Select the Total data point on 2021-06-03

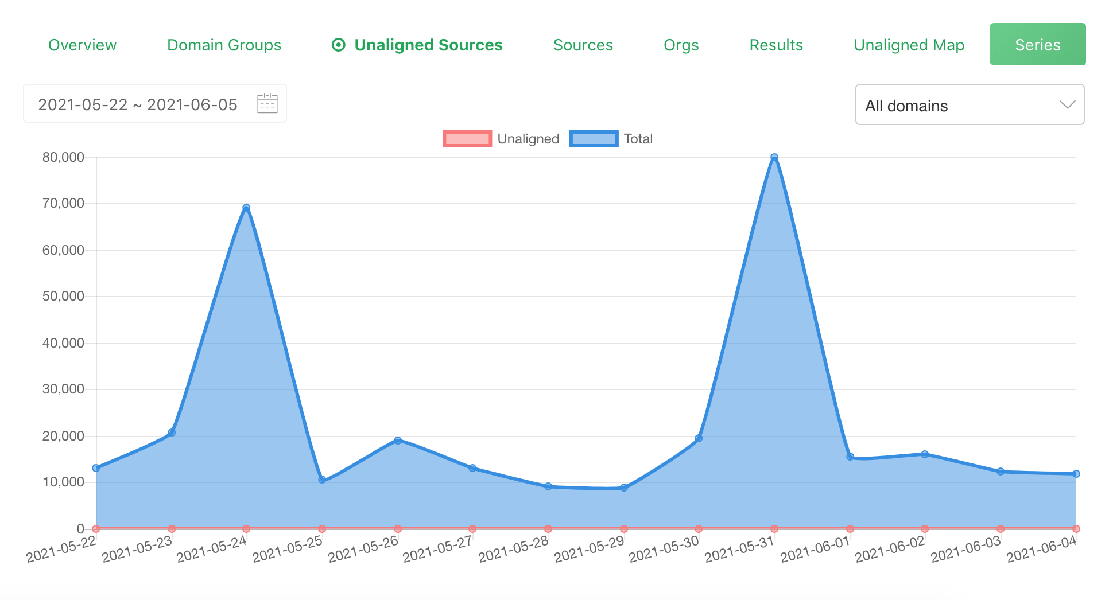point(1001,472)
